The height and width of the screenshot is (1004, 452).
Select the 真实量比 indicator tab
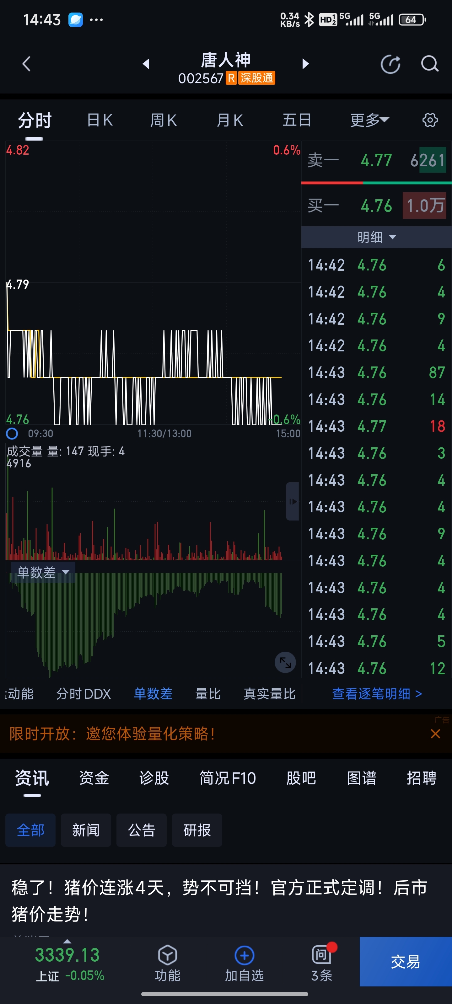coord(270,694)
